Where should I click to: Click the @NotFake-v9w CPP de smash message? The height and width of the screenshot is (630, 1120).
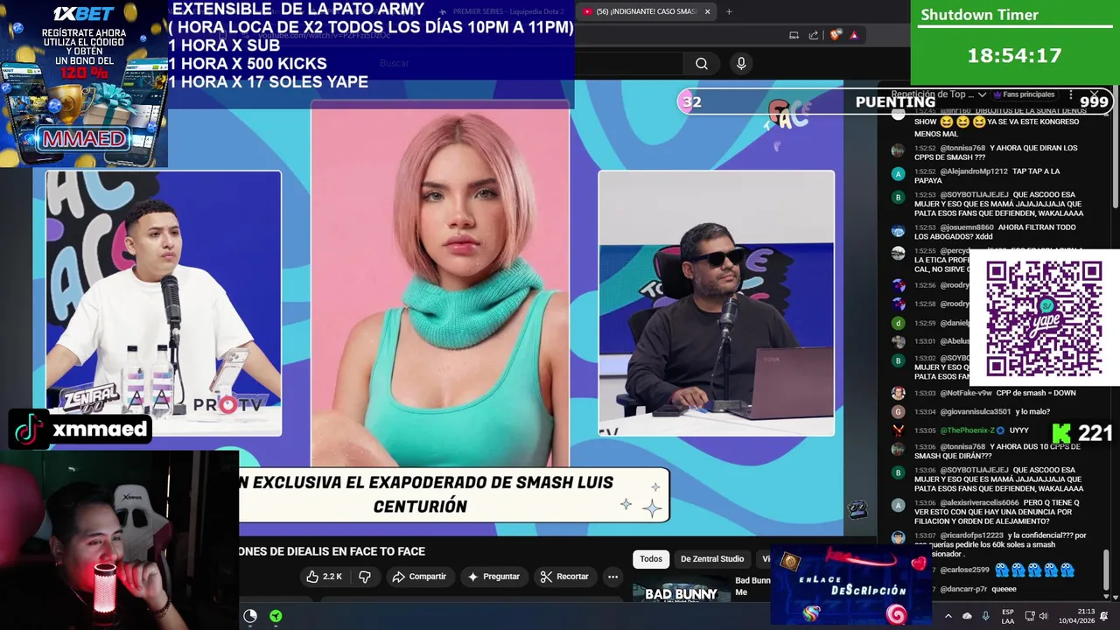(997, 393)
